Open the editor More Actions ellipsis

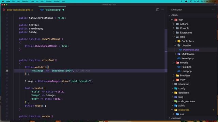[x=163, y=10]
